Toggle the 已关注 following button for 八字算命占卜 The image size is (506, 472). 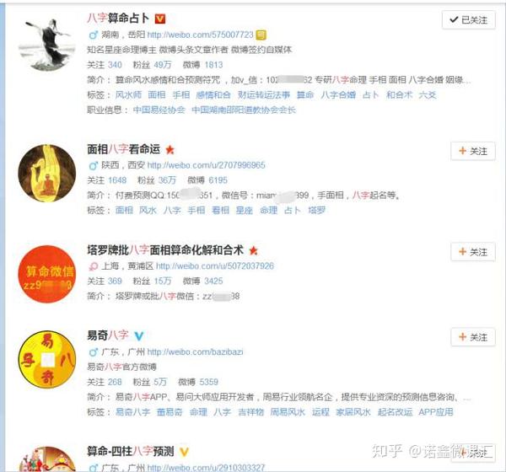[469, 20]
